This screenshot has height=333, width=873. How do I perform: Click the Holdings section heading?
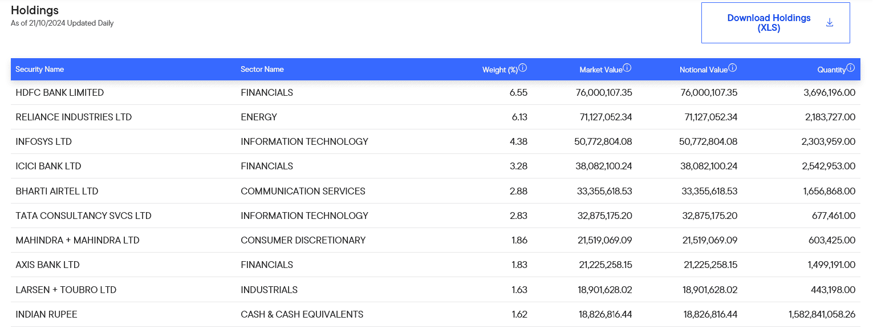[35, 10]
